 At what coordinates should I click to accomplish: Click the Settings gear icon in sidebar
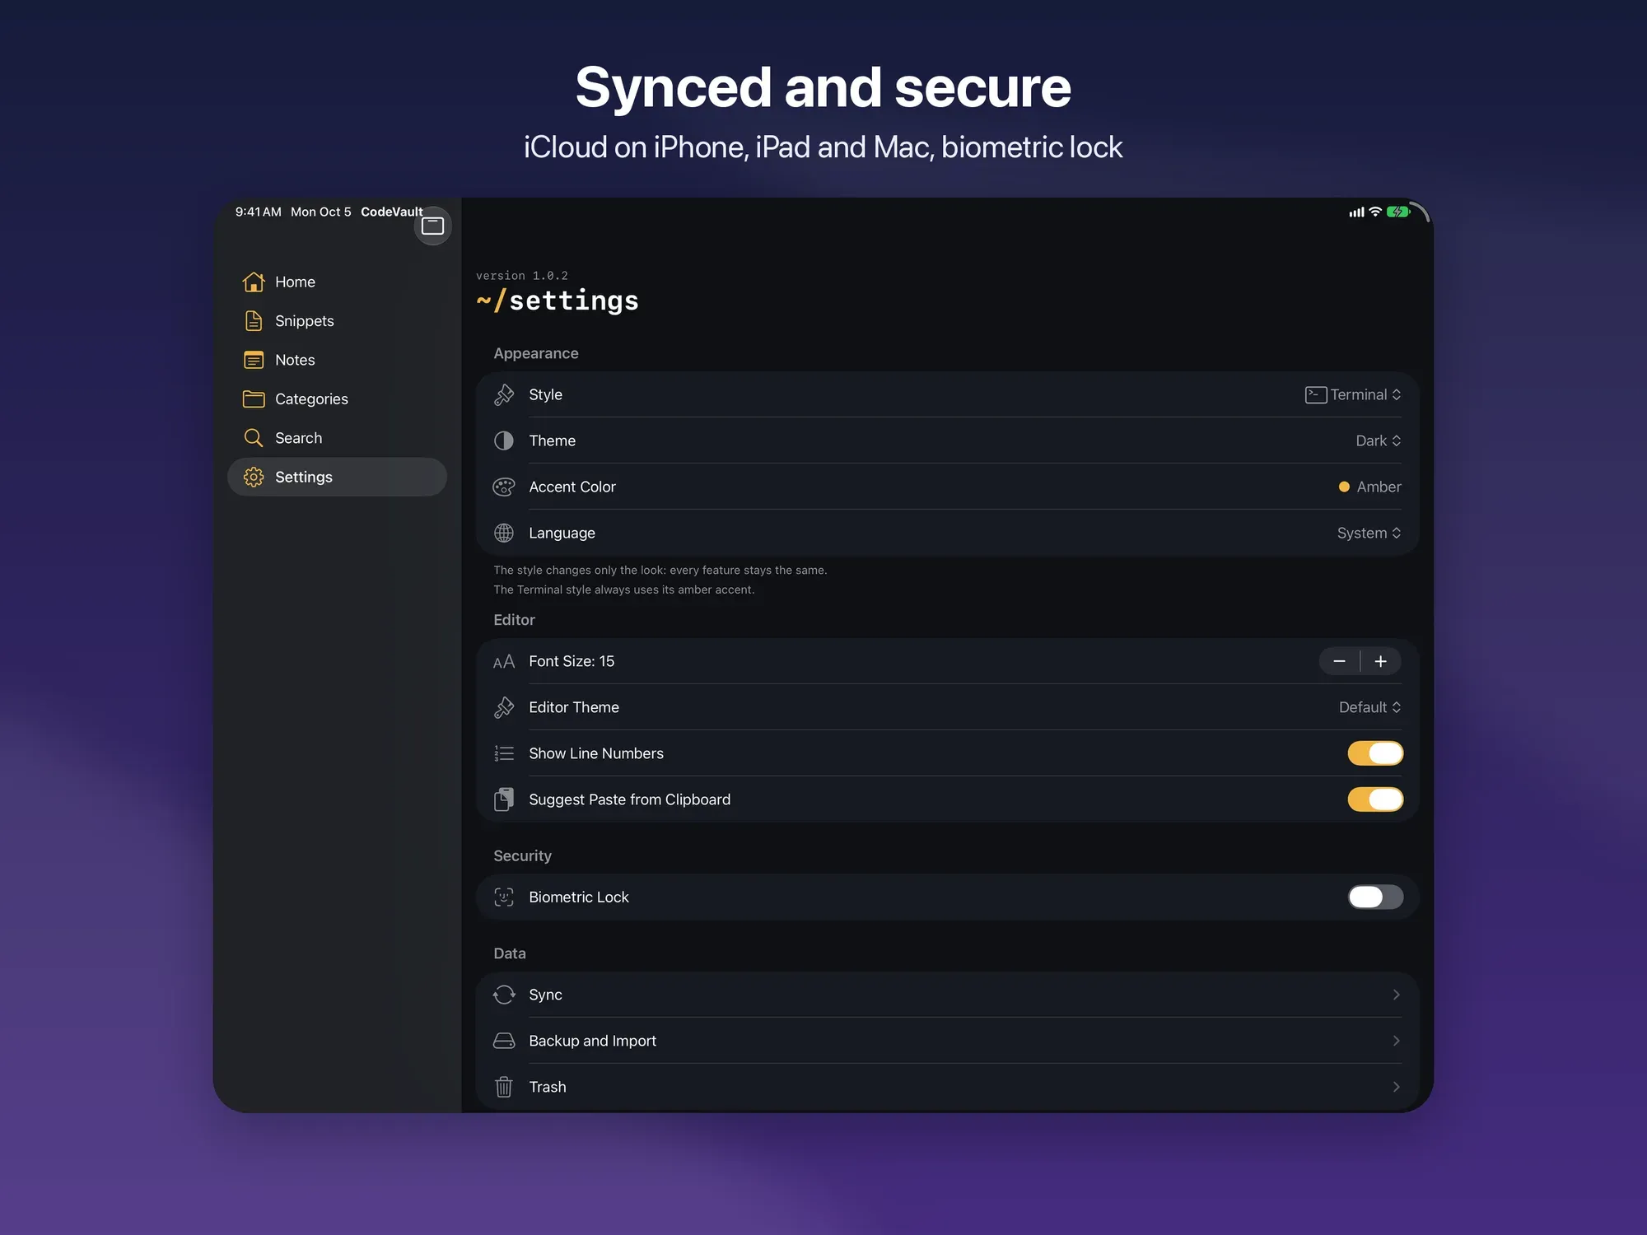(x=254, y=477)
